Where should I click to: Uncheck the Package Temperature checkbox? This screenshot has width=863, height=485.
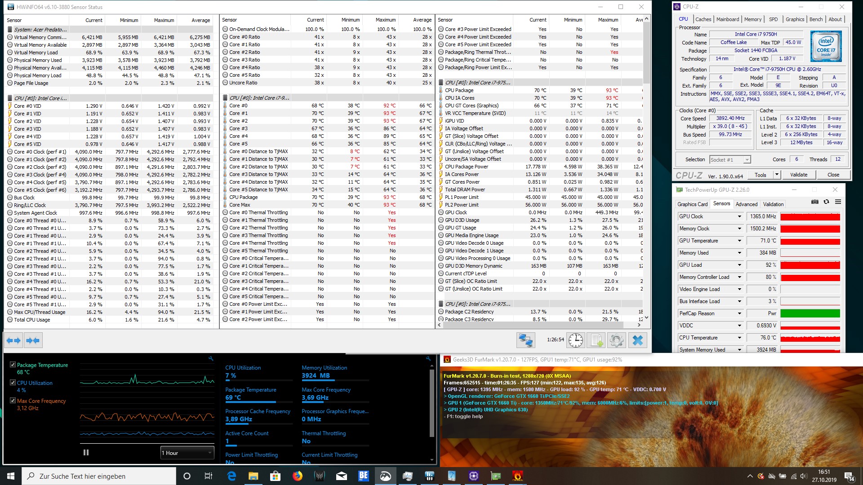click(x=13, y=365)
